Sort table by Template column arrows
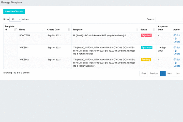The image size is (183, 122). pos(137,29)
